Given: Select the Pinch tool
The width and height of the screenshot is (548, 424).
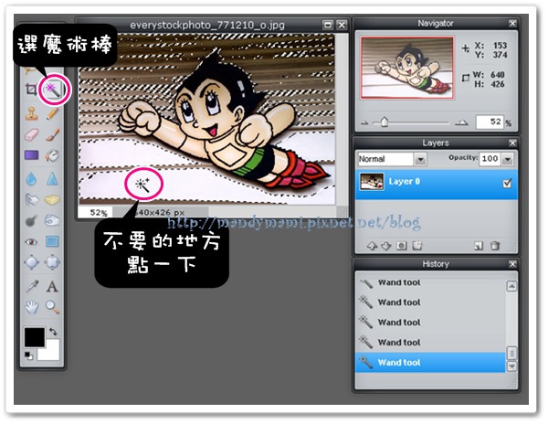Looking at the screenshot, I should tap(52, 262).
